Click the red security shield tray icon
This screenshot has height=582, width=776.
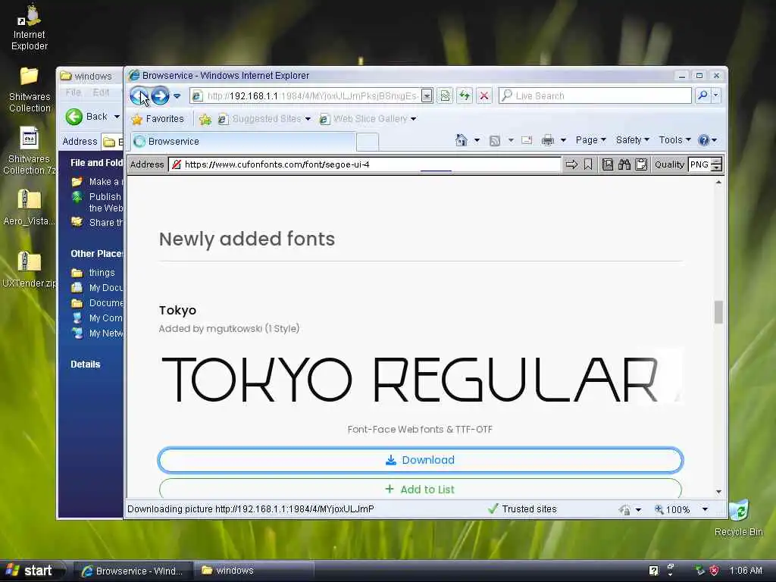click(714, 571)
